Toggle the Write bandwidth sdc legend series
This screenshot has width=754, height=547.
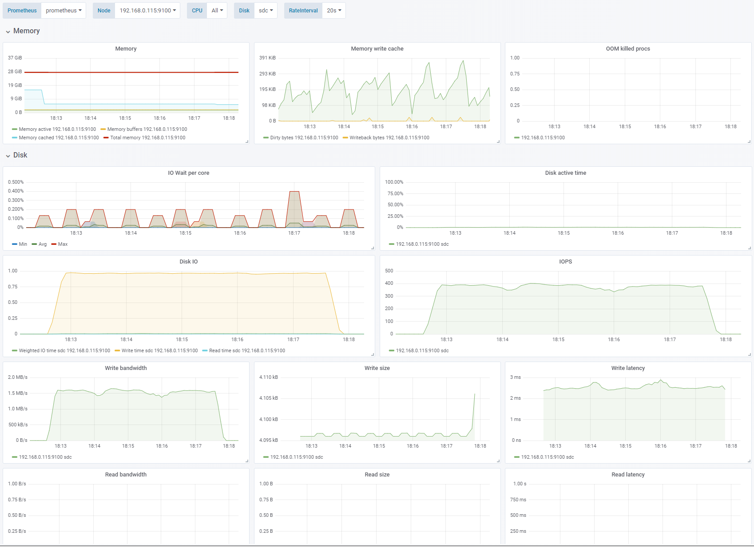tap(42, 457)
